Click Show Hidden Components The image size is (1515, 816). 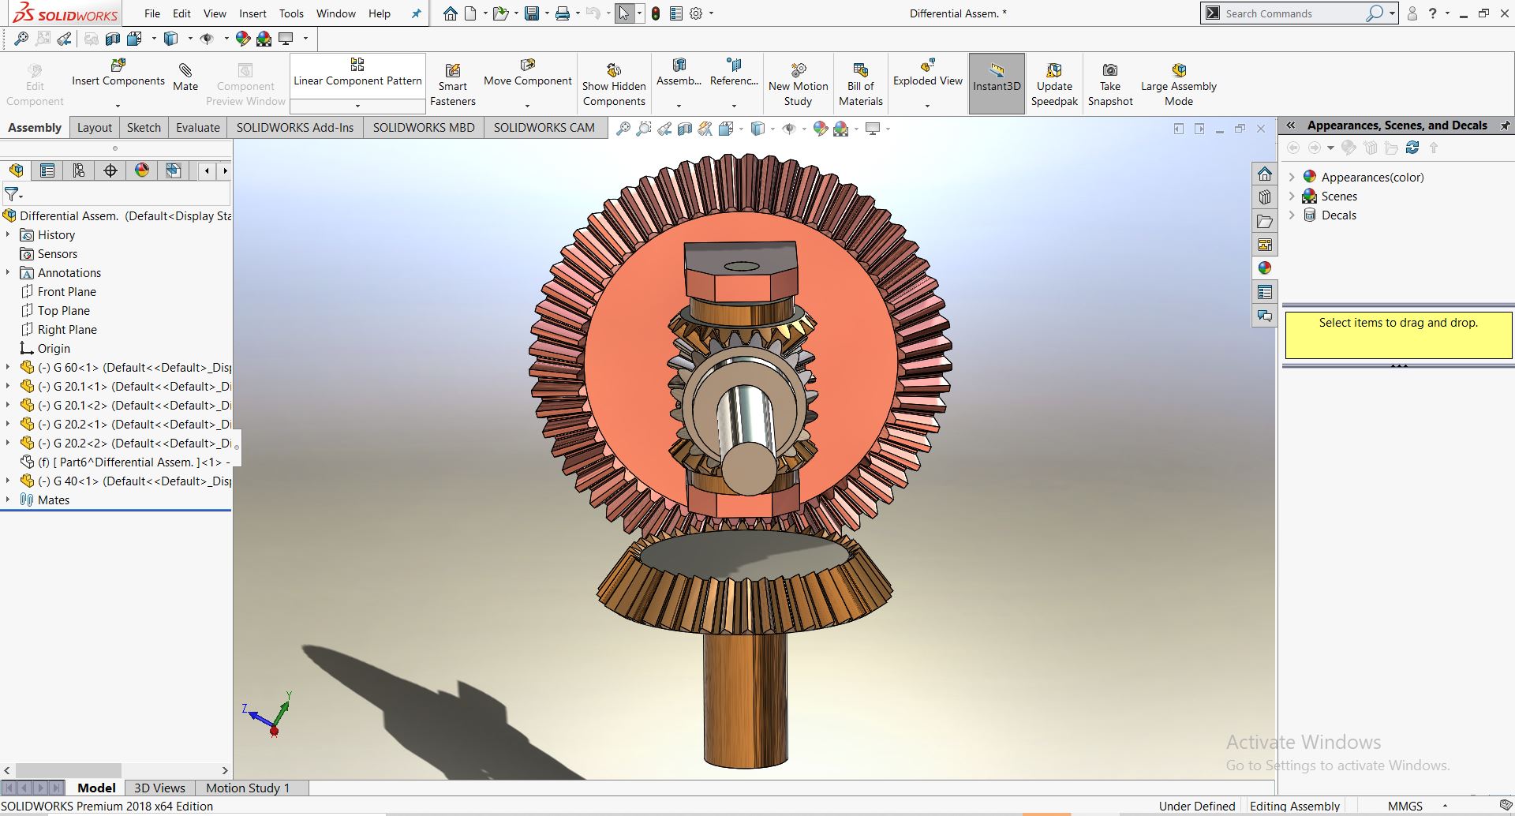tap(614, 84)
